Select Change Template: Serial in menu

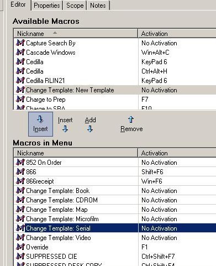click(x=58, y=228)
